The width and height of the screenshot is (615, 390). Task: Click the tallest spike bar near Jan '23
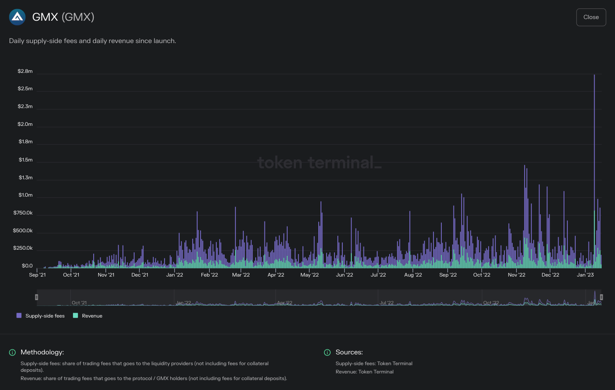[x=594, y=166]
